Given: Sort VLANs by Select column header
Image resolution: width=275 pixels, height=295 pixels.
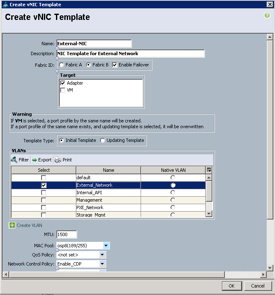Looking at the screenshot, I should click(x=44, y=170).
